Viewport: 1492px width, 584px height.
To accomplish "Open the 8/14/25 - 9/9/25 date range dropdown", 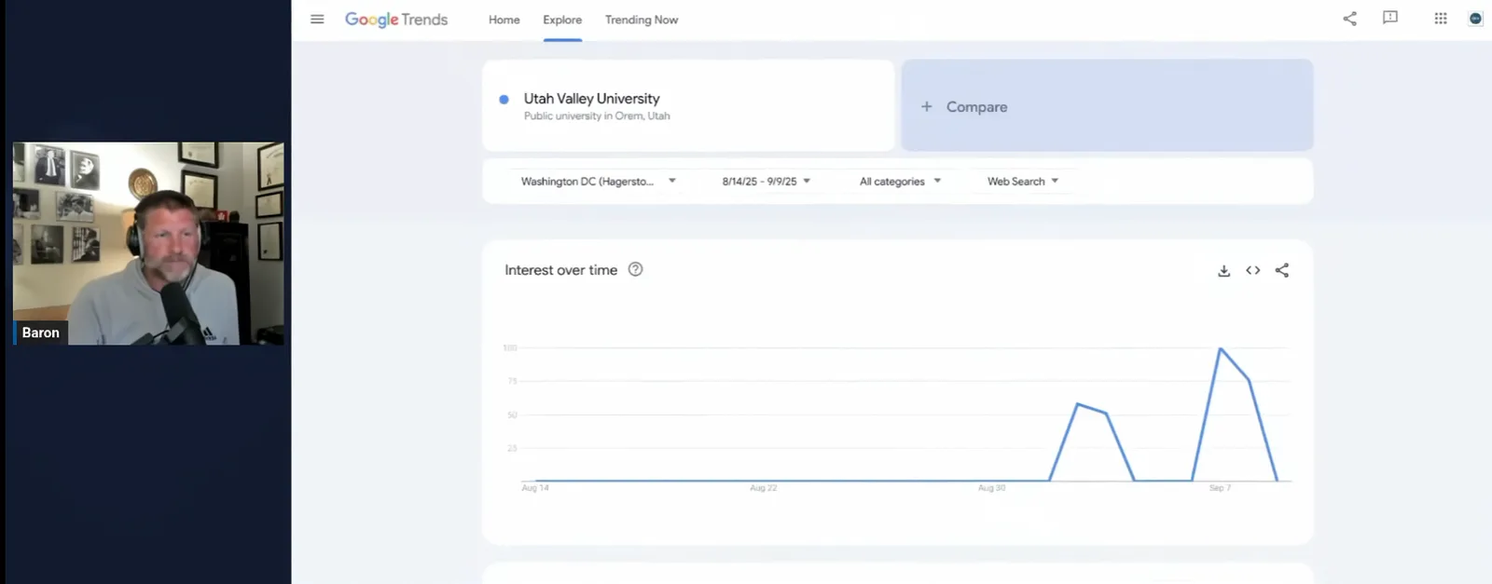I will click(767, 182).
